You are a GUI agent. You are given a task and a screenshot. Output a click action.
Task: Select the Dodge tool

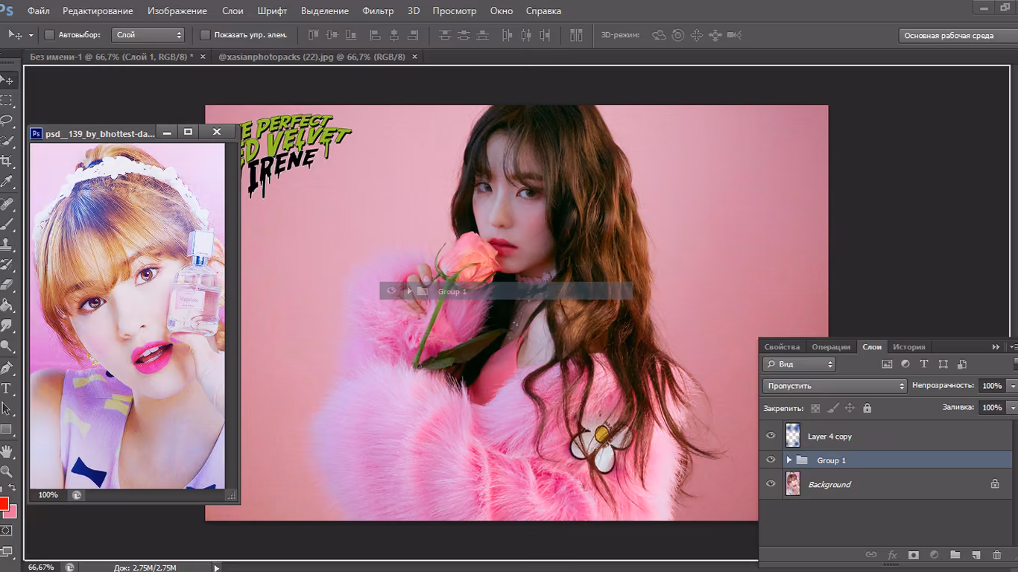pos(7,346)
